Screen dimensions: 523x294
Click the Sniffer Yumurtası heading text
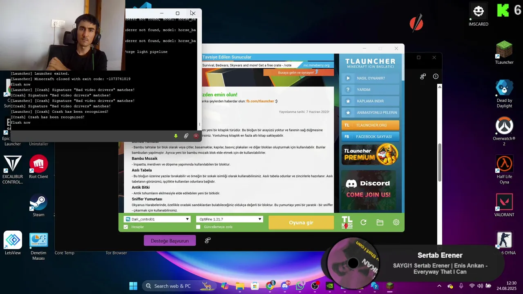(x=147, y=199)
